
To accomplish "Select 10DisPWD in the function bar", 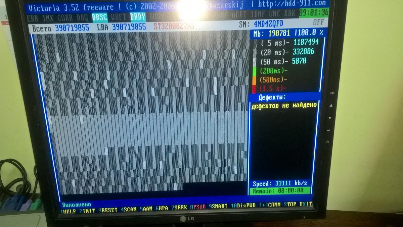I will coord(243,206).
